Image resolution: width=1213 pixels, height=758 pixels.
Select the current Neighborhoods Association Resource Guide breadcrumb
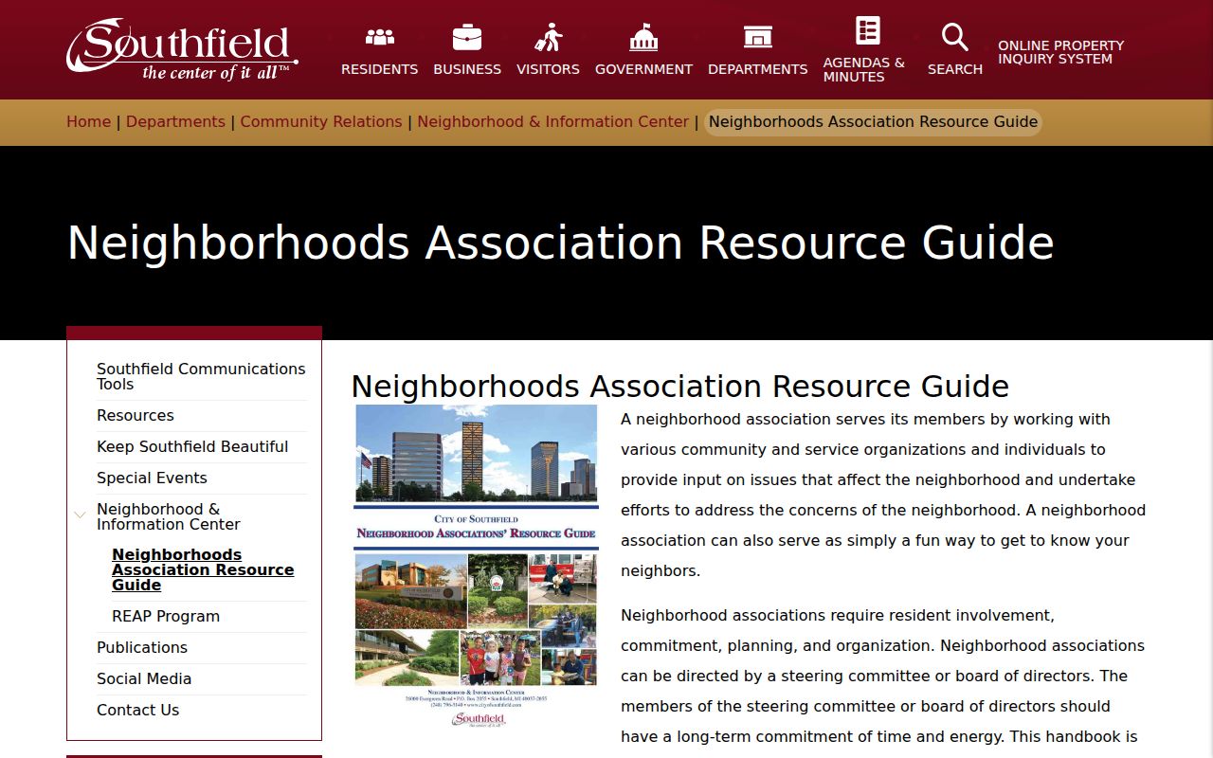click(873, 121)
